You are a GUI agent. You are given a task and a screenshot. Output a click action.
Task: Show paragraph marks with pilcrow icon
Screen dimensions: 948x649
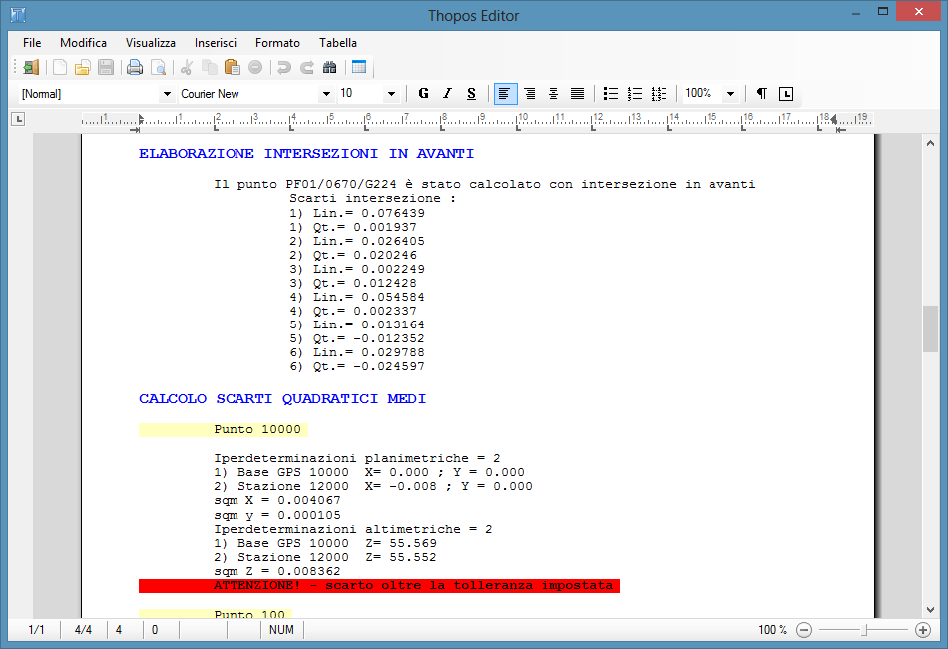761,93
